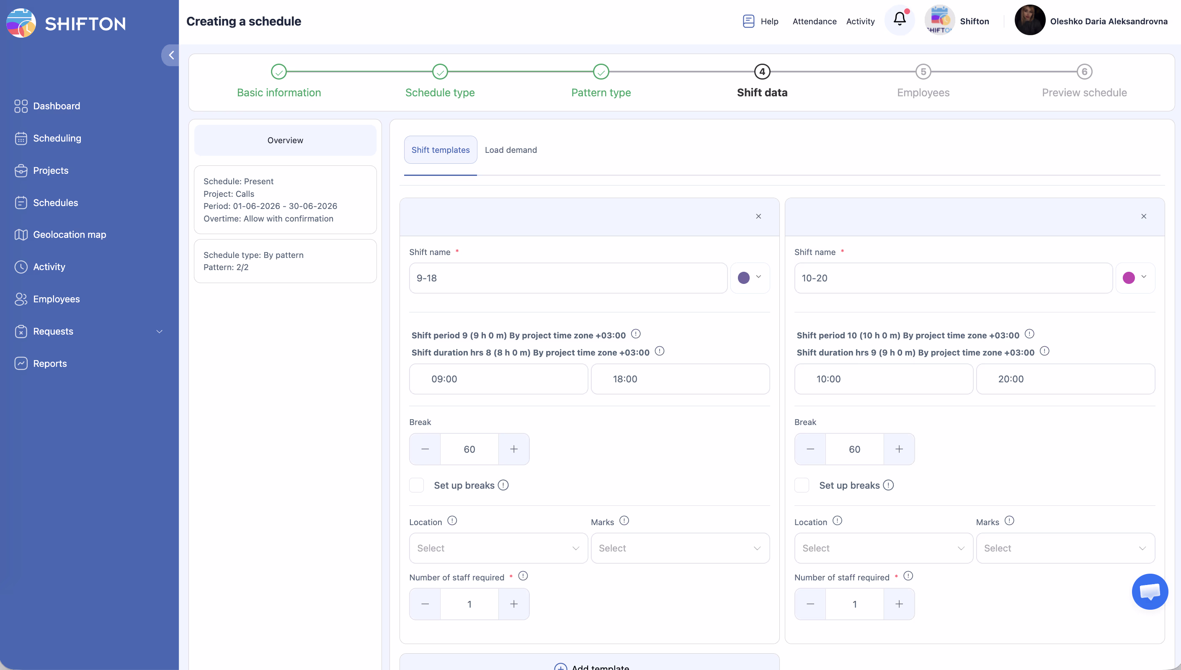Switch to the Load demand tab

[x=510, y=150]
